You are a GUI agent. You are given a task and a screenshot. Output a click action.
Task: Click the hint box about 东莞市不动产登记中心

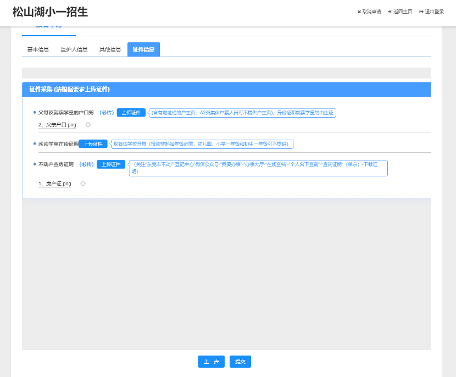pos(258,168)
